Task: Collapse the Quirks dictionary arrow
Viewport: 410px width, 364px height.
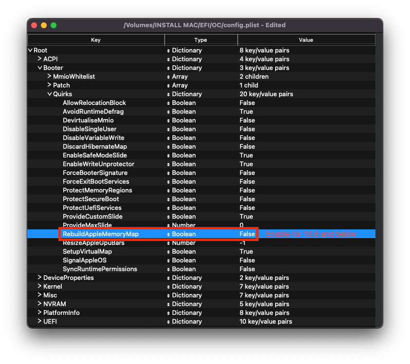Action: tap(50, 94)
